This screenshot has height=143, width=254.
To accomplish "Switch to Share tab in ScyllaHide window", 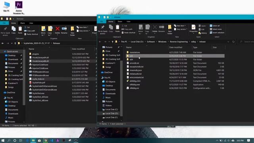I will (23, 23).
